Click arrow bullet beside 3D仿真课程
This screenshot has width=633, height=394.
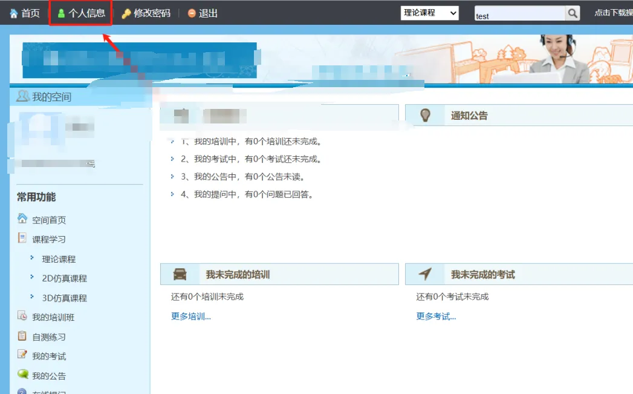[x=32, y=297]
